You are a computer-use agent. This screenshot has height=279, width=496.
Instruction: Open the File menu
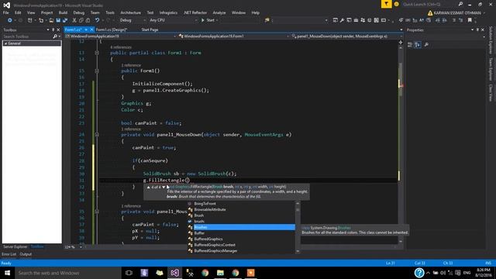[x=6, y=12]
